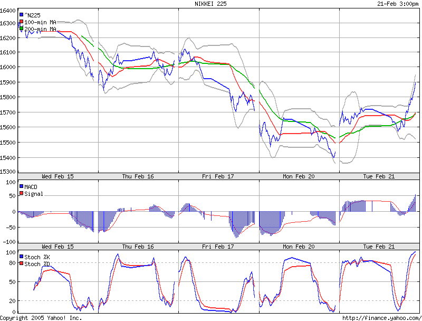Click Wed Feb 15 label under MACD chart
The height and width of the screenshot is (321, 422).
click(57, 247)
